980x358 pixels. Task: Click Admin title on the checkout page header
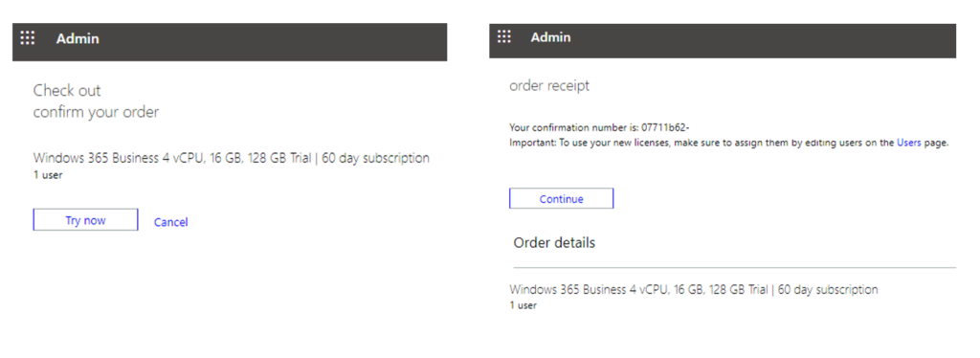point(78,38)
